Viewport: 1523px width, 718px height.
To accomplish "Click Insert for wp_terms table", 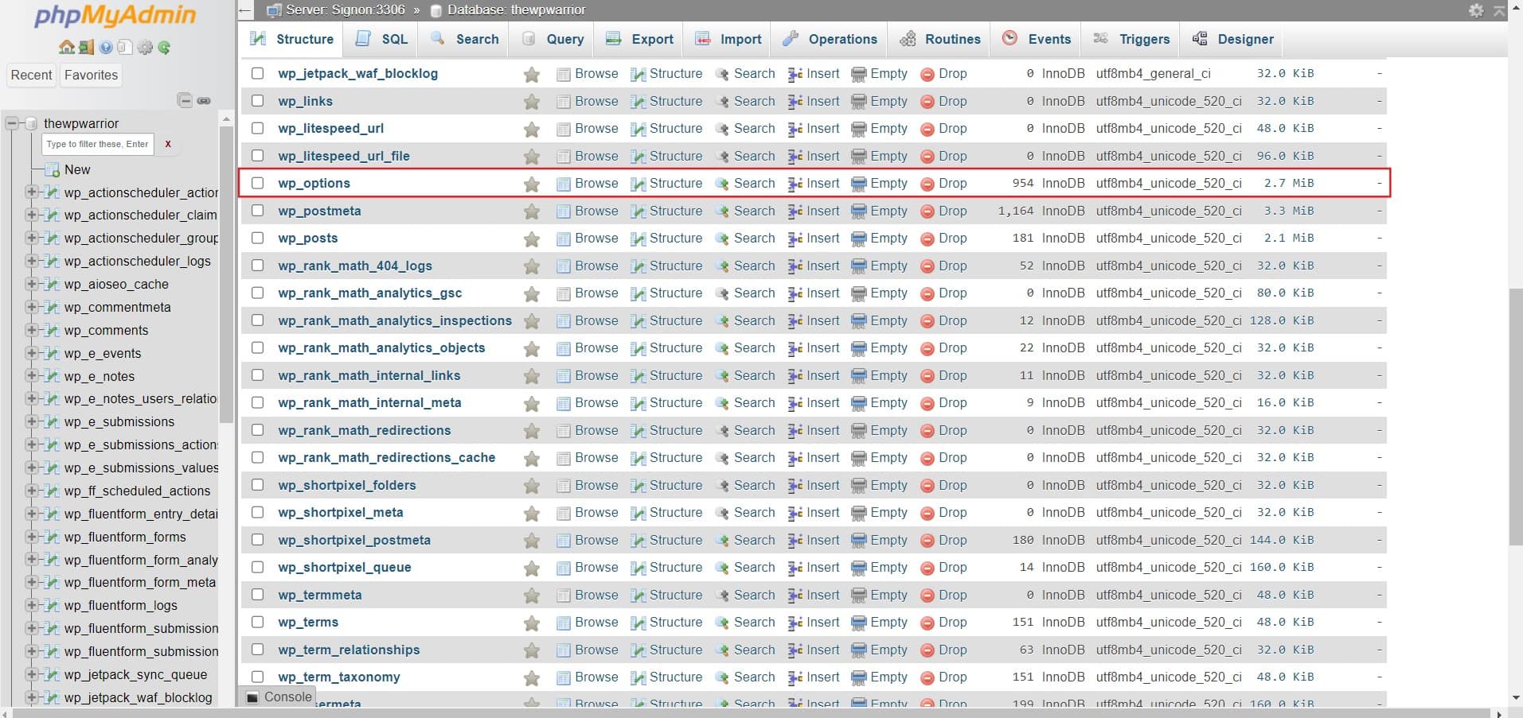I will click(814, 622).
